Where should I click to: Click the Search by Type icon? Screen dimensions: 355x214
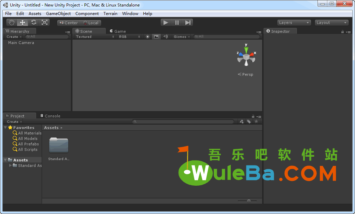click(242, 122)
